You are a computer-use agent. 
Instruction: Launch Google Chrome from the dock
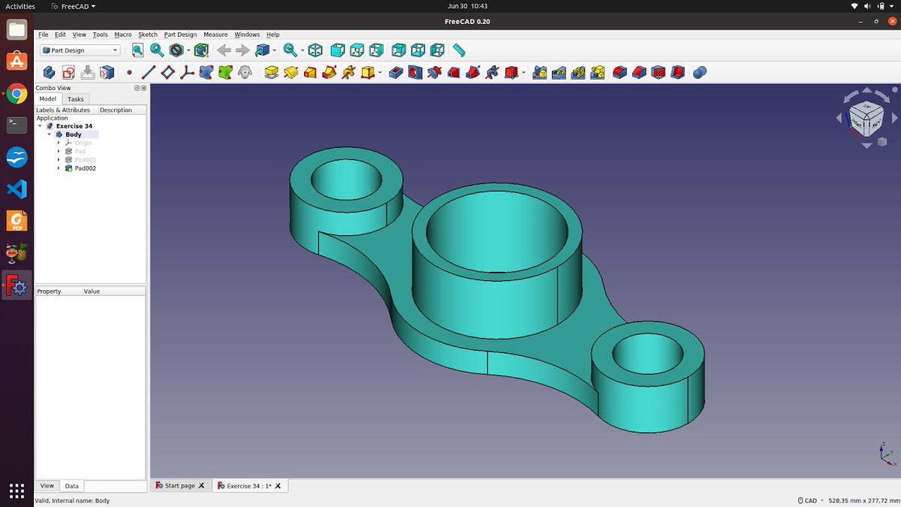click(17, 94)
